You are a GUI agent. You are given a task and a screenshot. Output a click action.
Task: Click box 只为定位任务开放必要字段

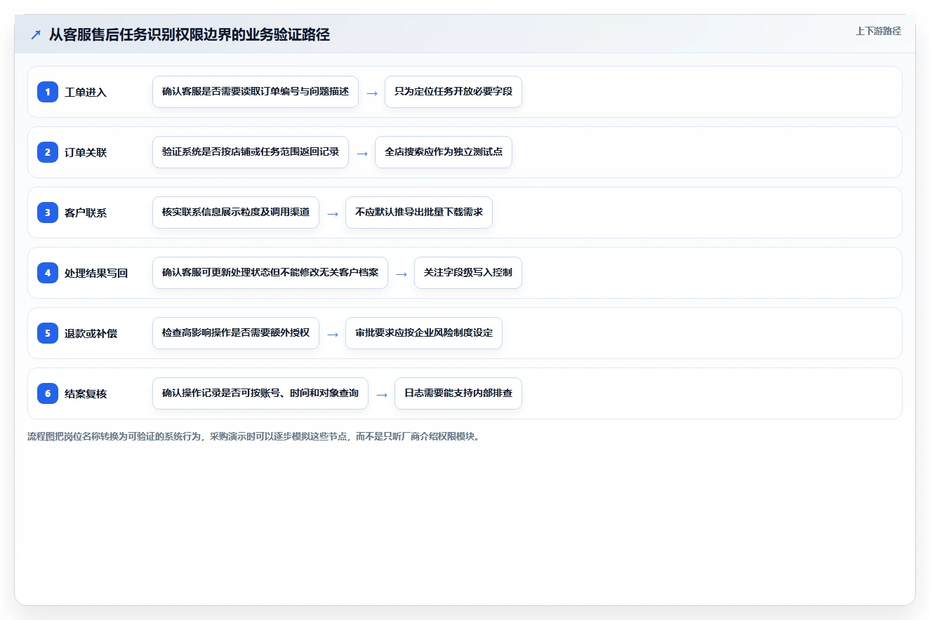click(x=453, y=92)
